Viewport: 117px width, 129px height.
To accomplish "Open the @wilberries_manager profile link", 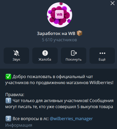I will (x=71, y=119).
